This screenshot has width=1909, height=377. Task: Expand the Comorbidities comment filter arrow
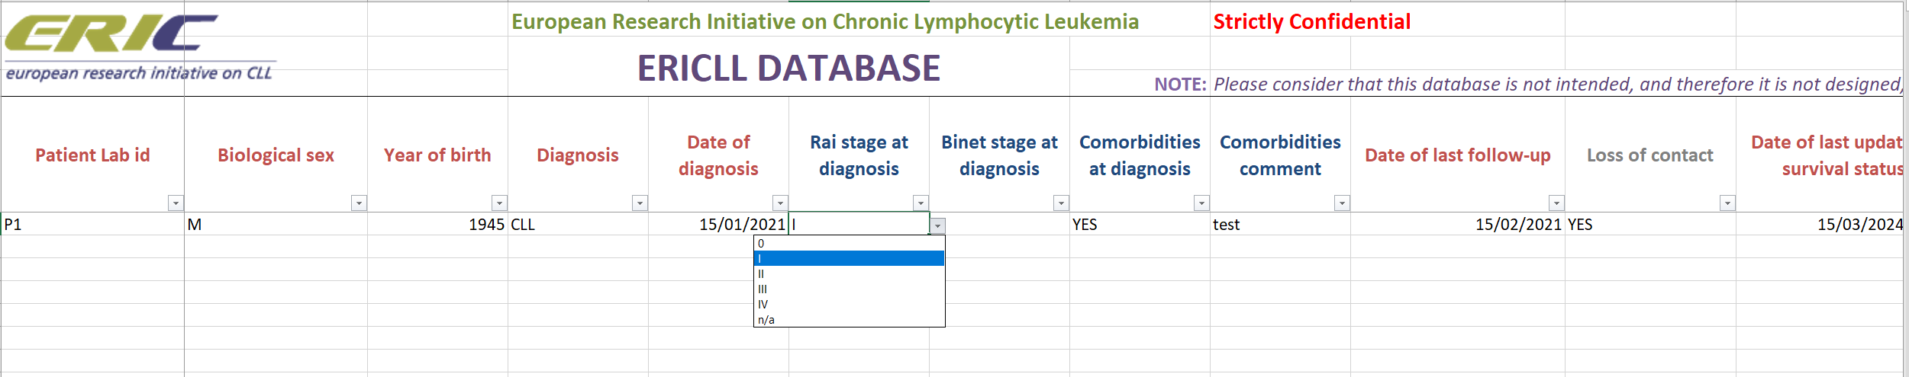1342,203
